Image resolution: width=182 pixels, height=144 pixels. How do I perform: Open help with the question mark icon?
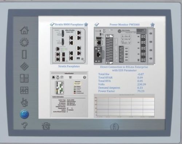coord(24,126)
